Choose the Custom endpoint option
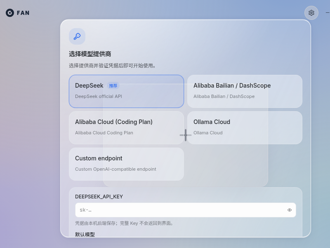330x248 pixels. (x=126, y=164)
